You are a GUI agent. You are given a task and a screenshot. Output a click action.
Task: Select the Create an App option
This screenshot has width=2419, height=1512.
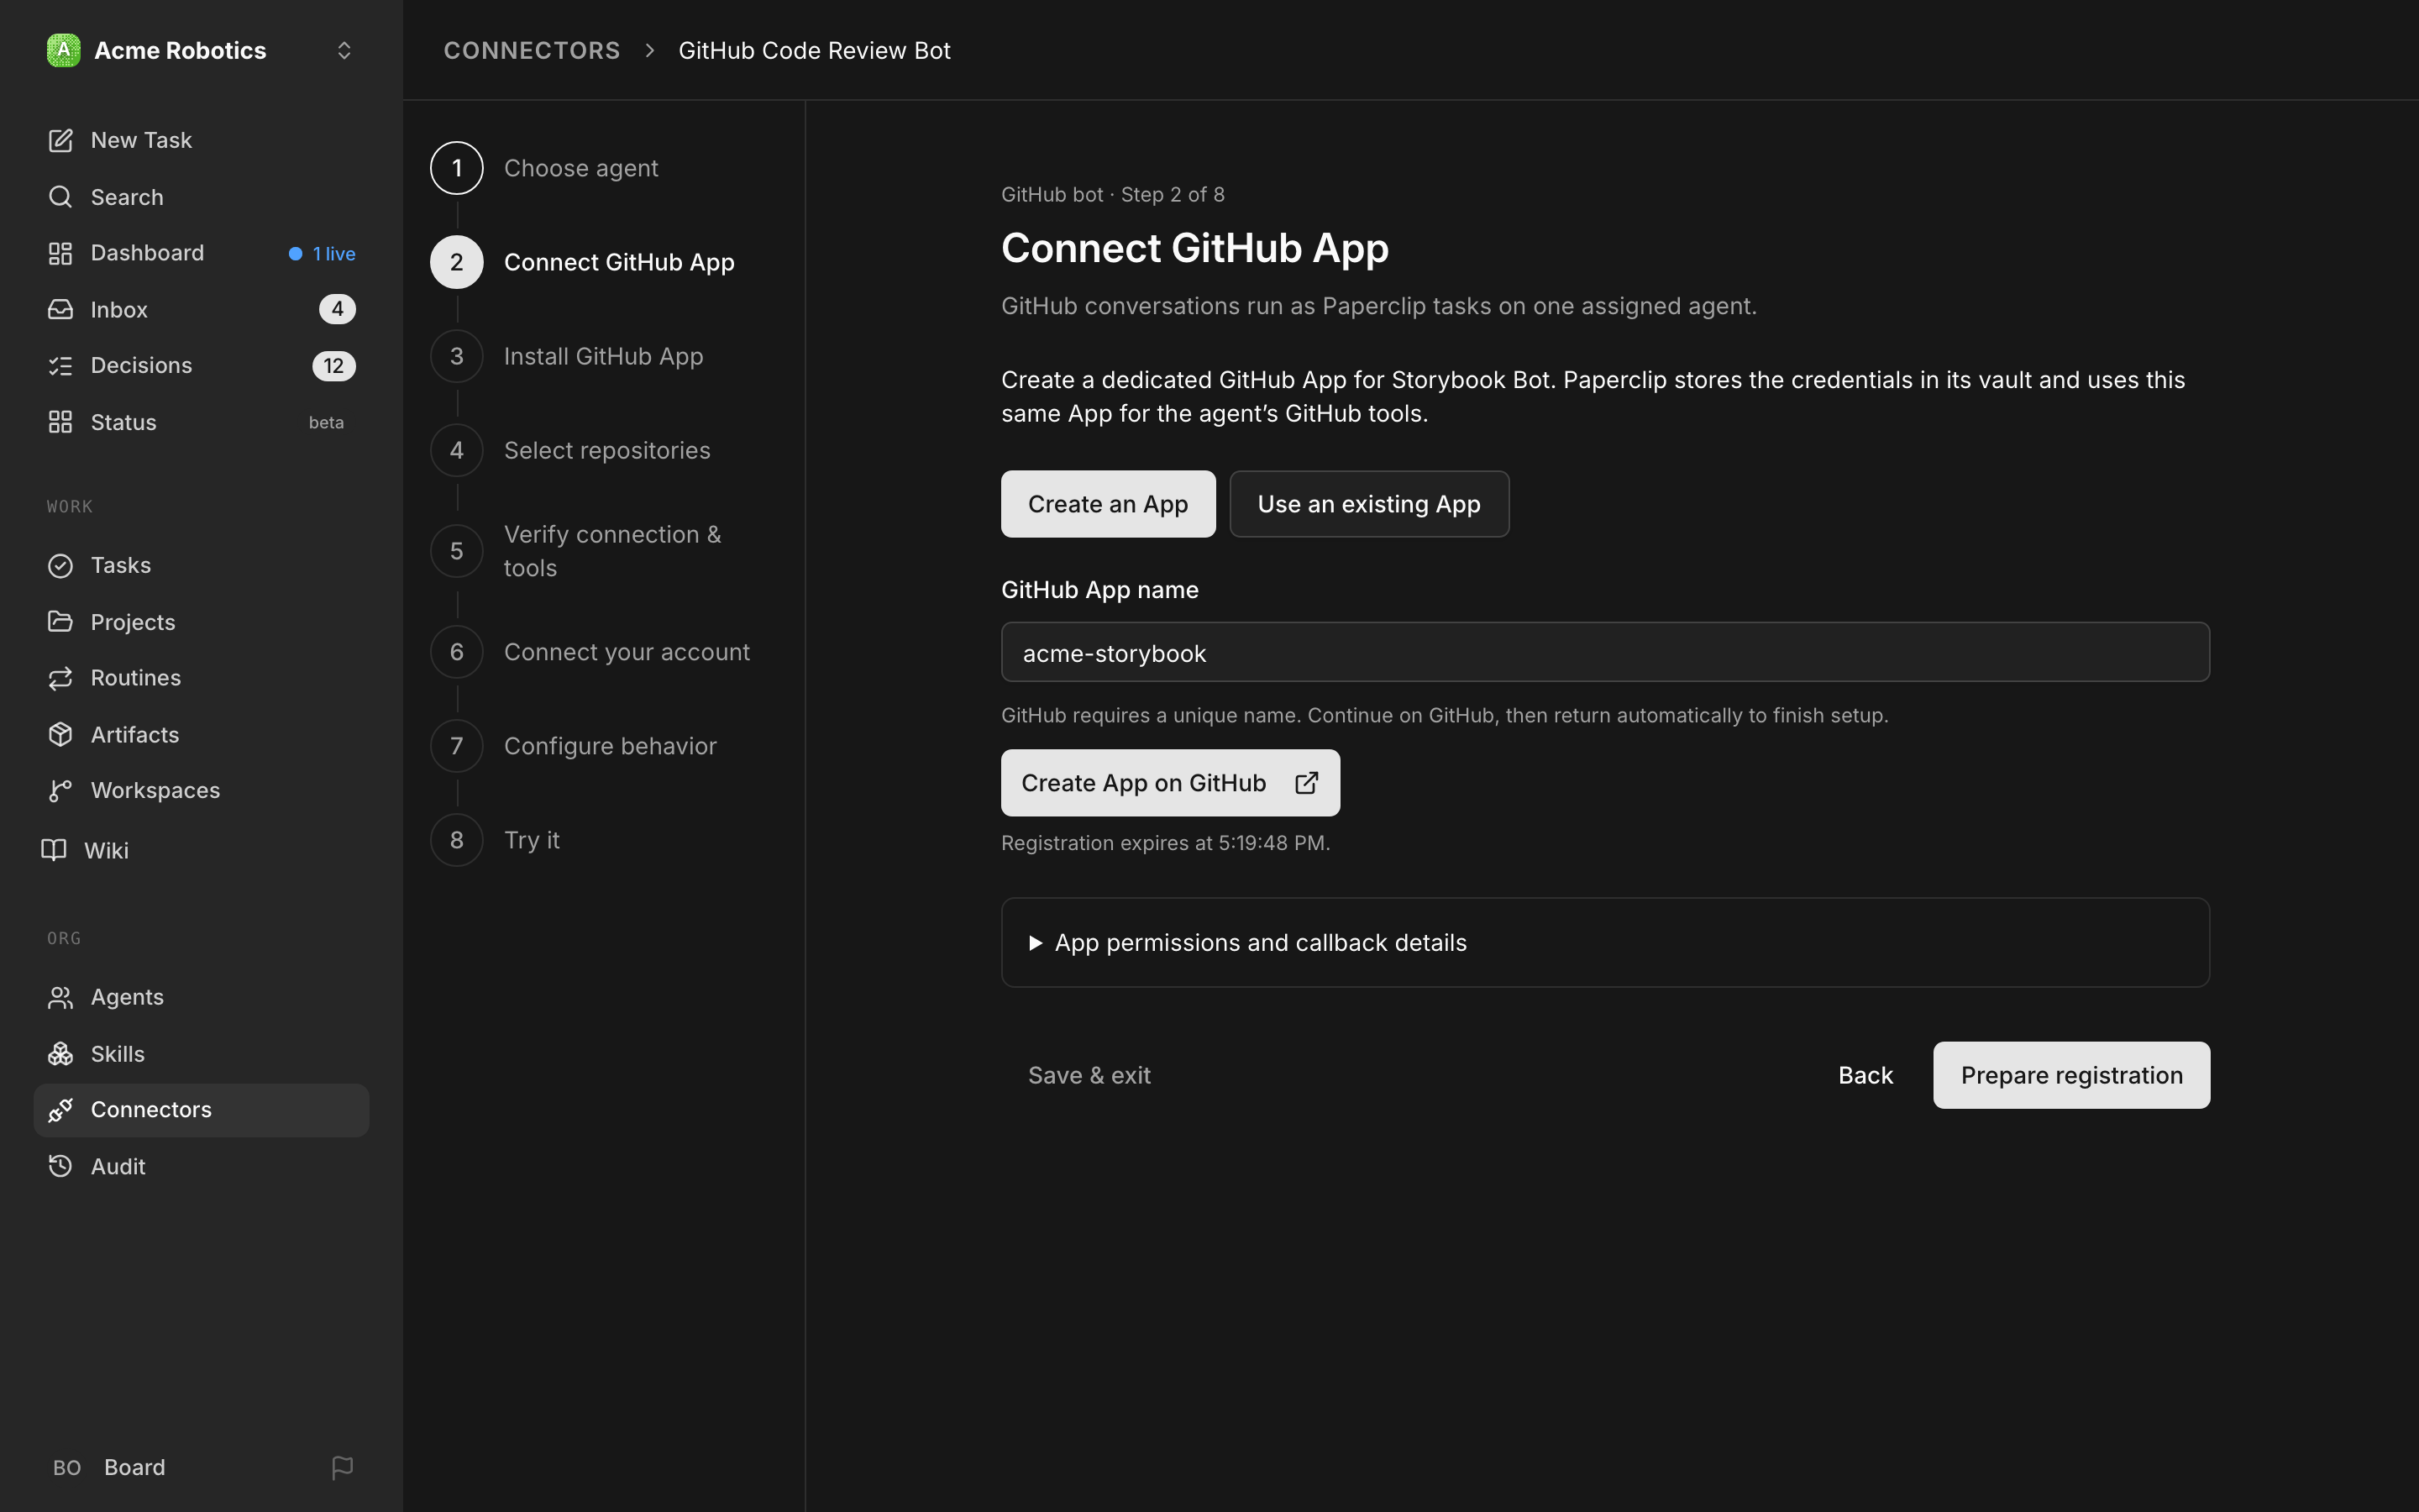pos(1108,504)
